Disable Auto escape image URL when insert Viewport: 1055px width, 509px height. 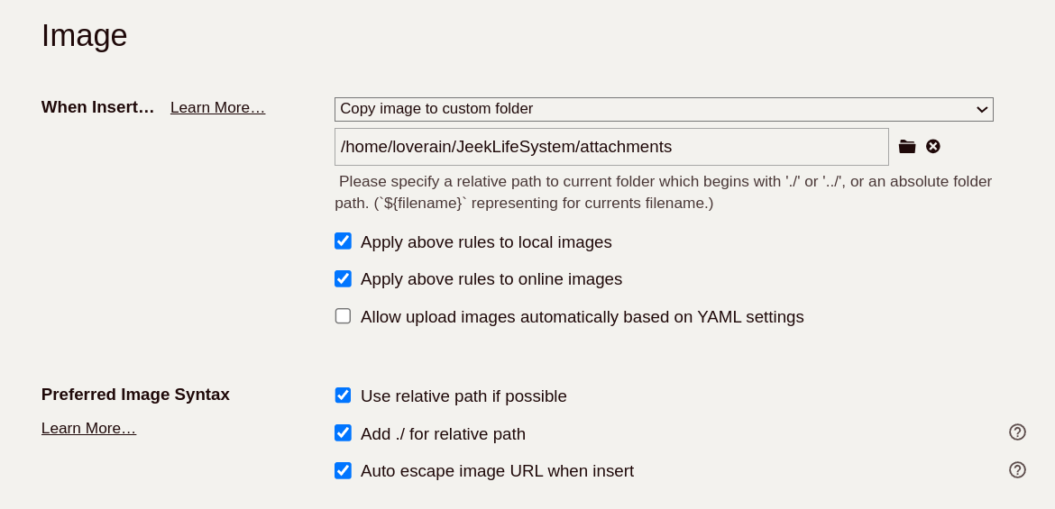pyautogui.click(x=343, y=471)
